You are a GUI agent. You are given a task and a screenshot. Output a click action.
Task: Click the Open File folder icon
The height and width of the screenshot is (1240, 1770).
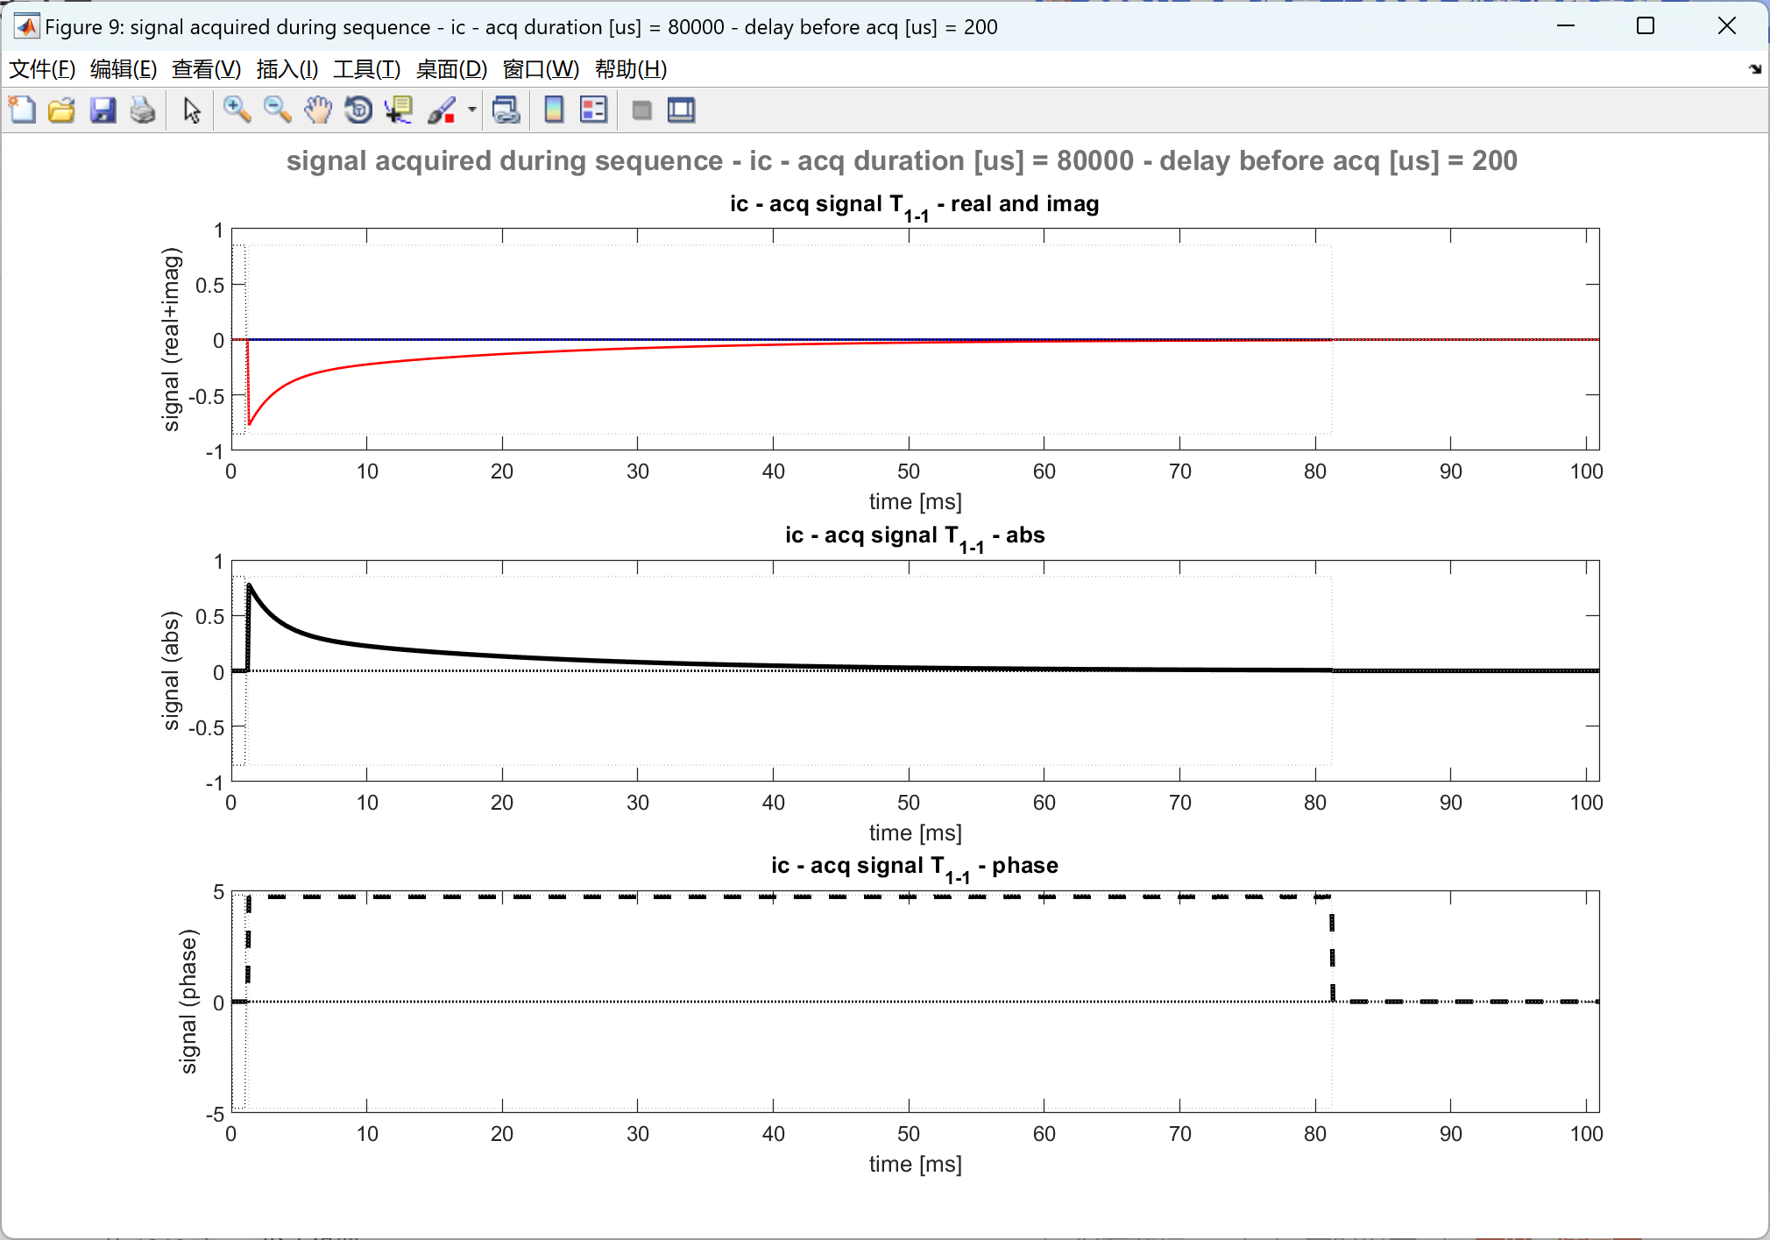(x=61, y=110)
